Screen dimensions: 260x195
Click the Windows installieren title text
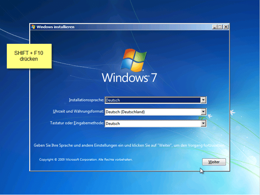tap(56, 27)
